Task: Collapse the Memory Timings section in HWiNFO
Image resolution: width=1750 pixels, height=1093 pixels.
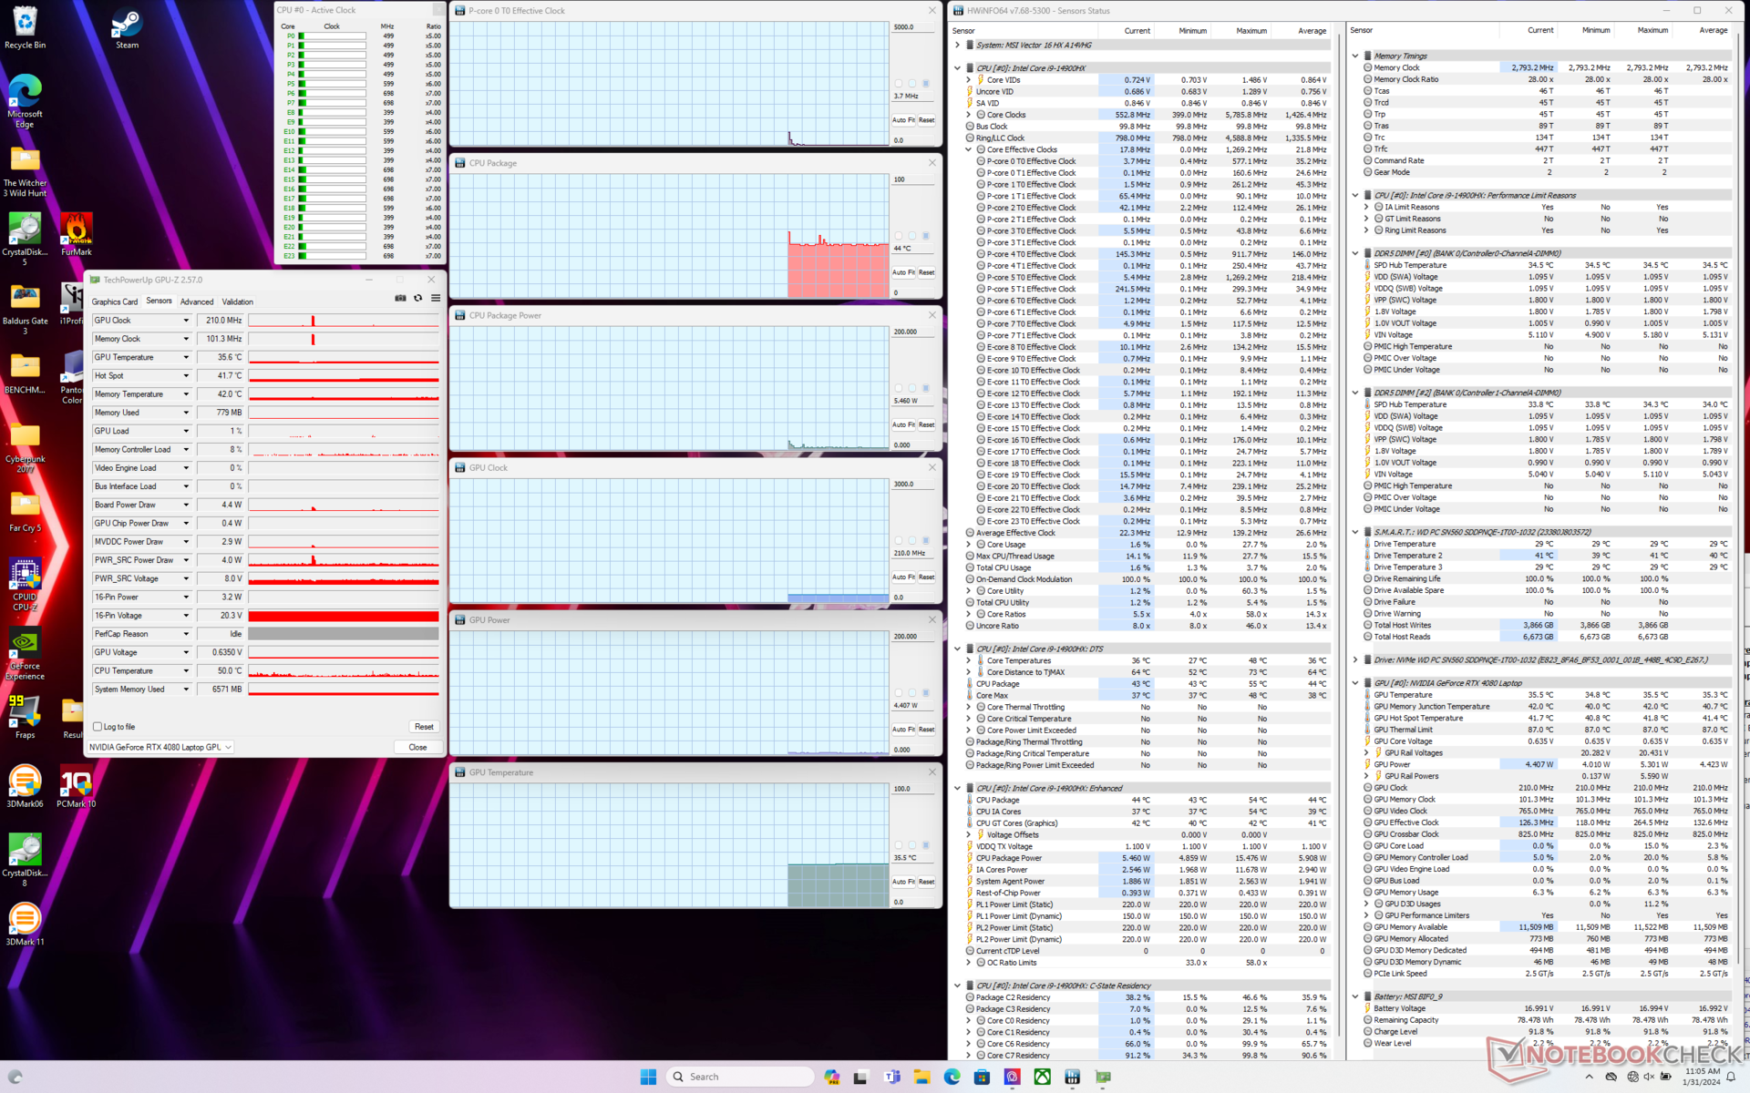Action: coord(1355,56)
